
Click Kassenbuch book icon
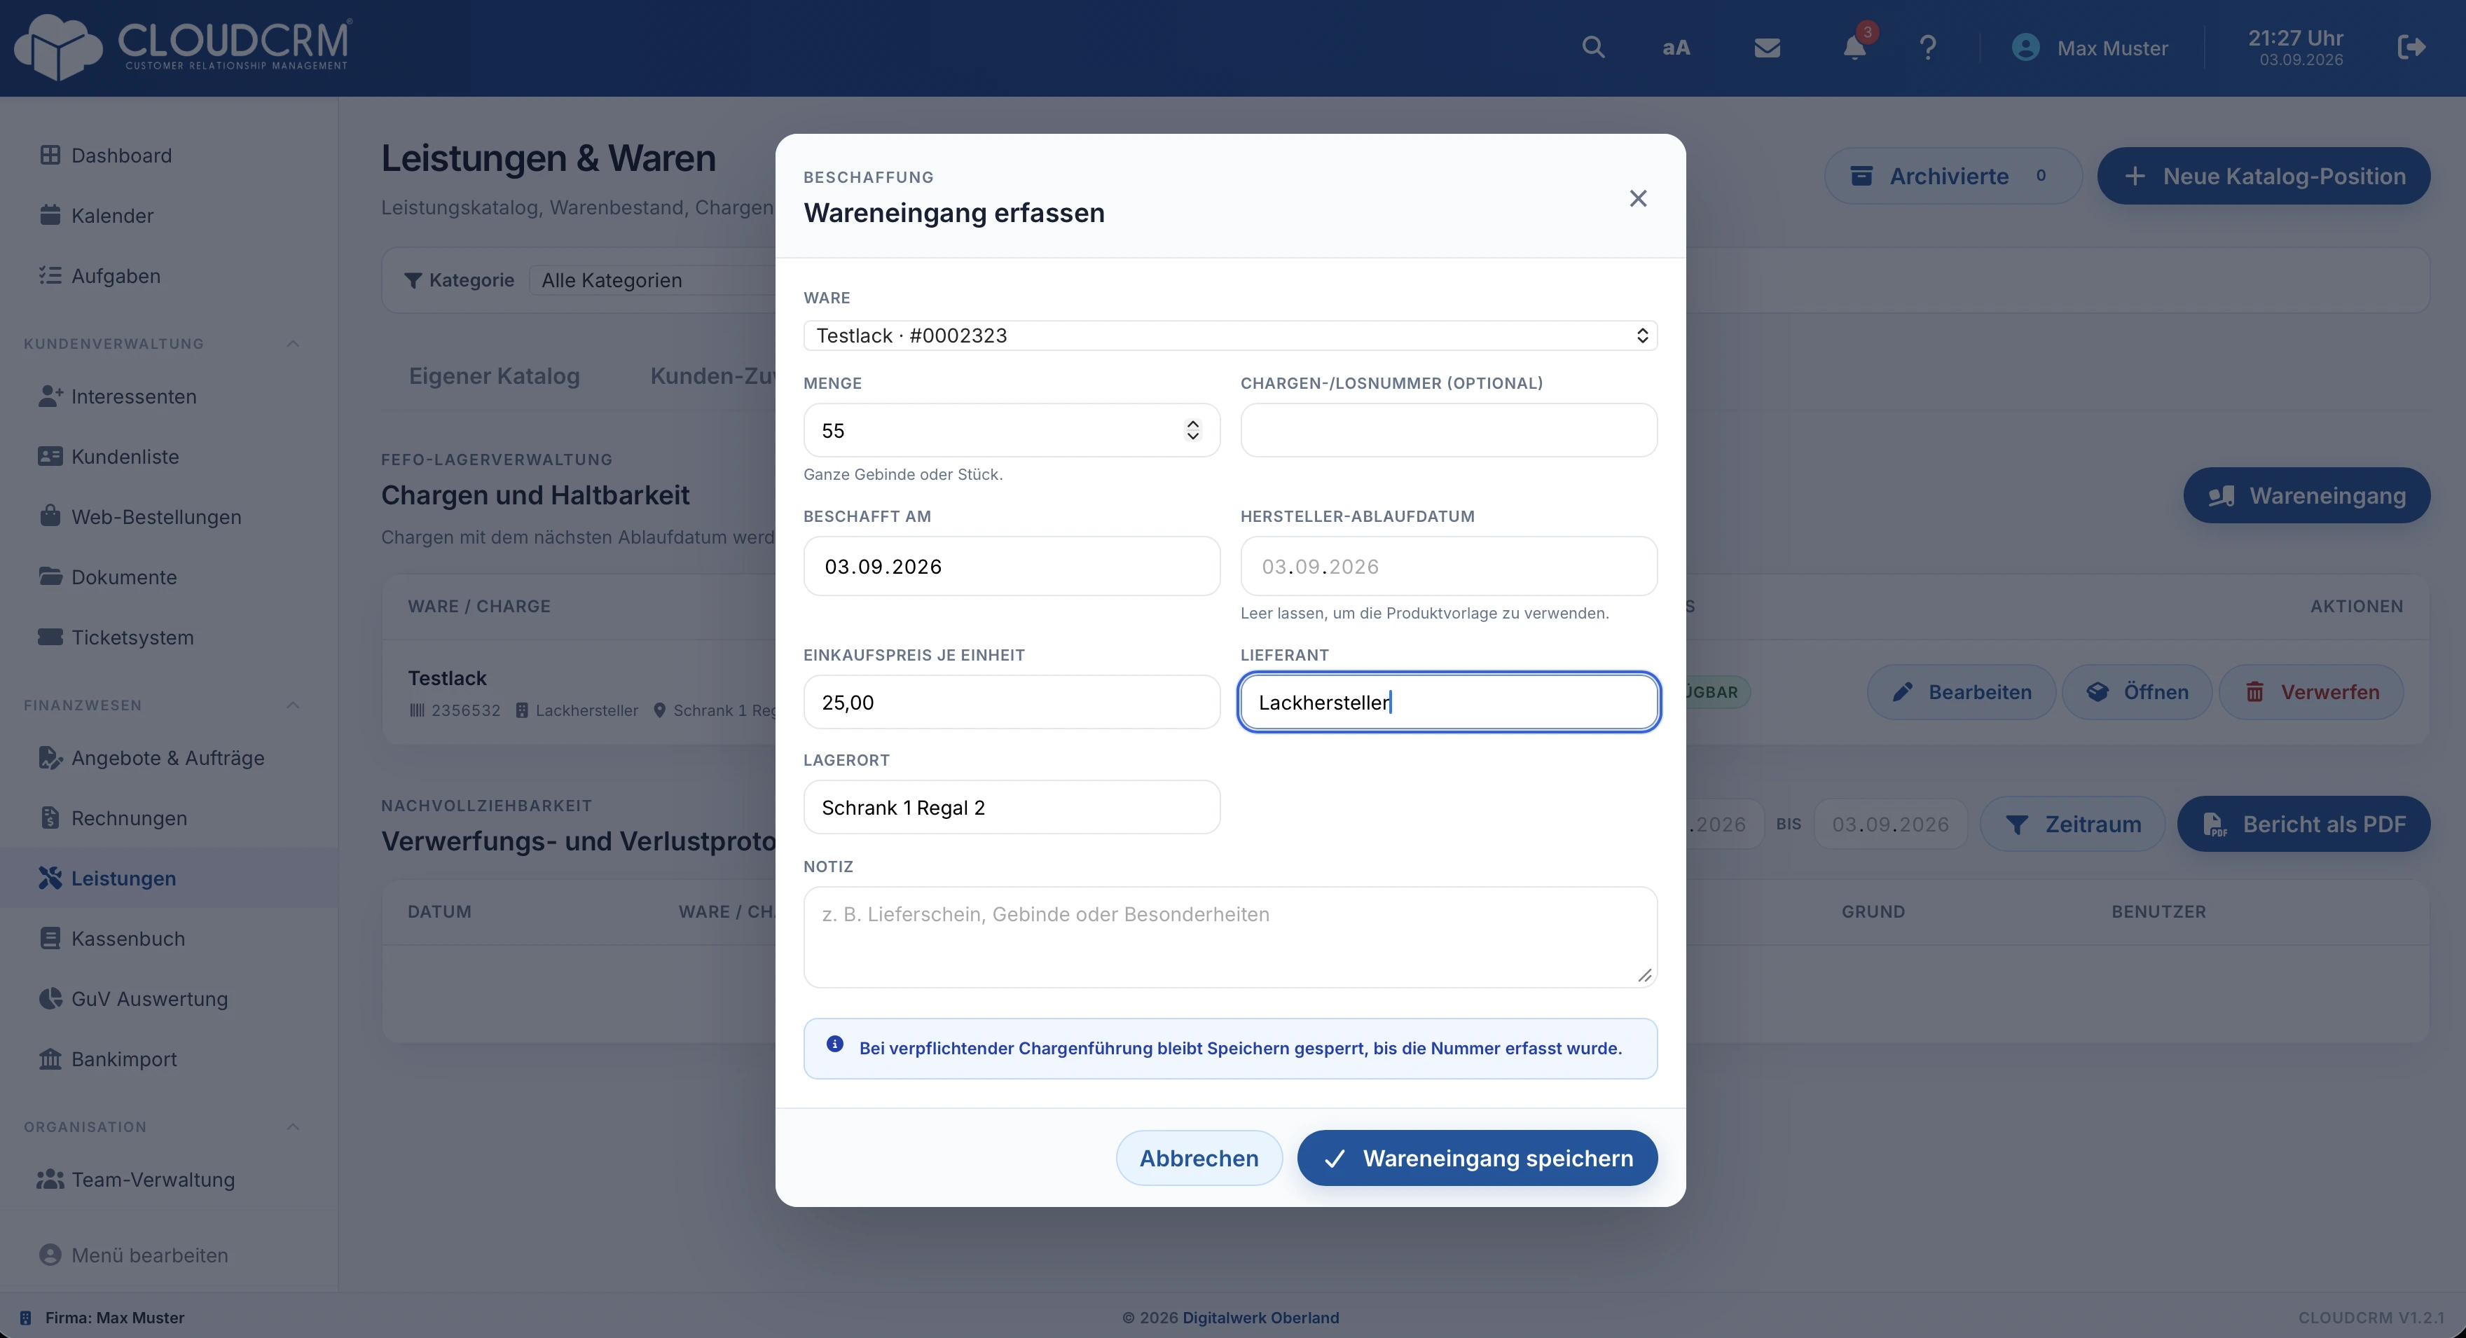pyautogui.click(x=50, y=938)
